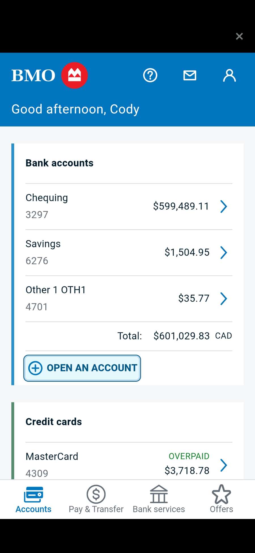The height and width of the screenshot is (553, 255).
Task: Tap the MasterCard 4309 card name
Action: point(52,456)
